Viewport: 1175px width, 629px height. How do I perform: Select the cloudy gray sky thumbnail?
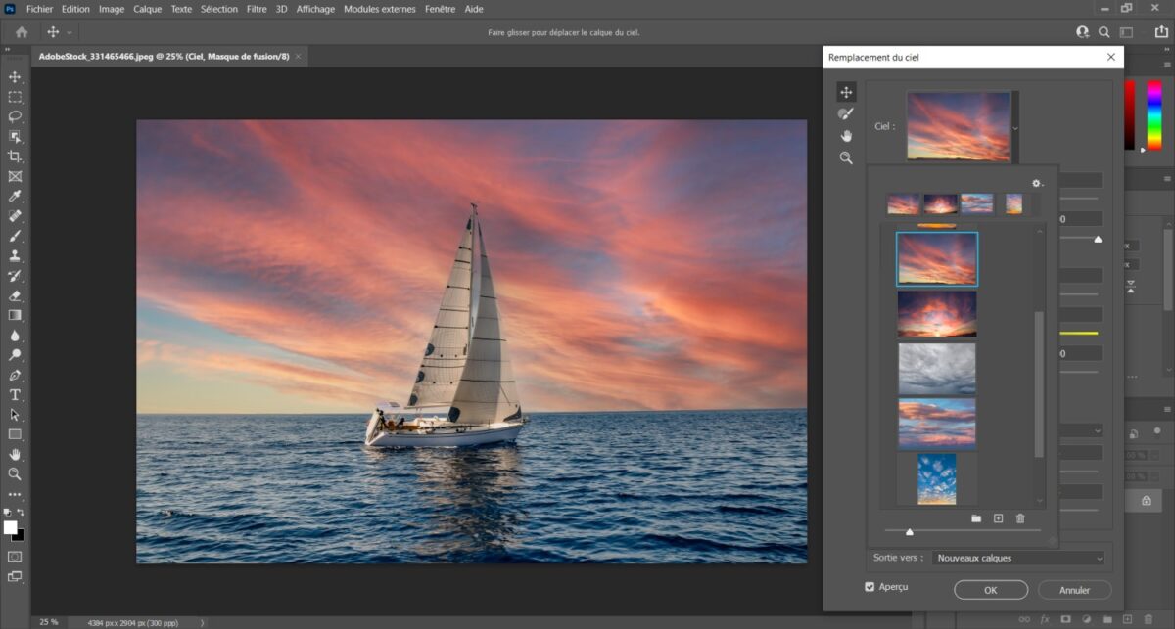937,370
